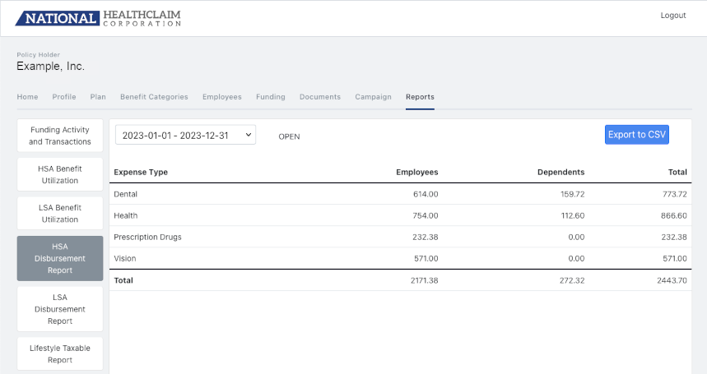Select the Health expense row label

coord(125,215)
